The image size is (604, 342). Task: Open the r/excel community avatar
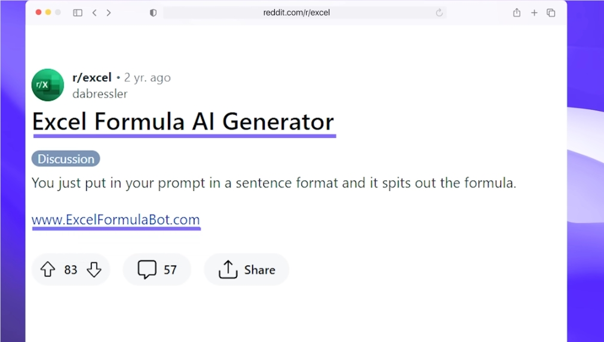[48, 85]
